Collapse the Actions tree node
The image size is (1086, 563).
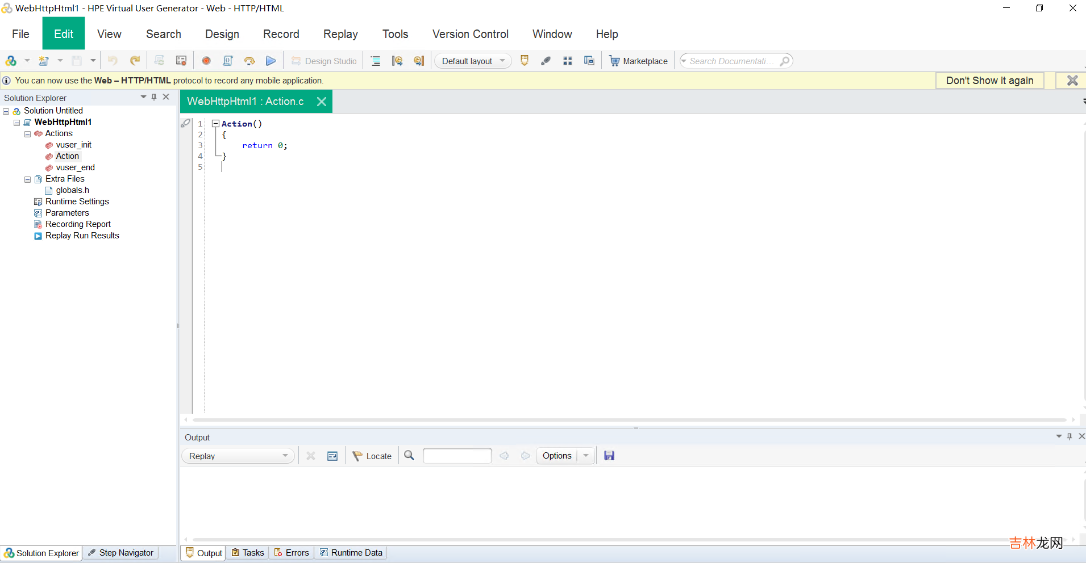(27, 134)
